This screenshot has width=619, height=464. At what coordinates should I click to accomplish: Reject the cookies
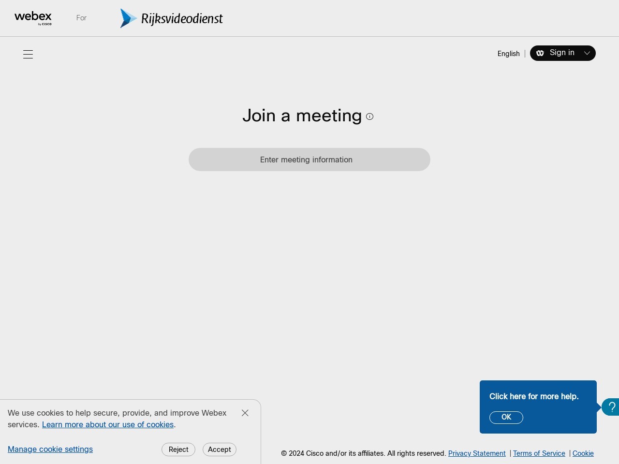[x=178, y=449]
